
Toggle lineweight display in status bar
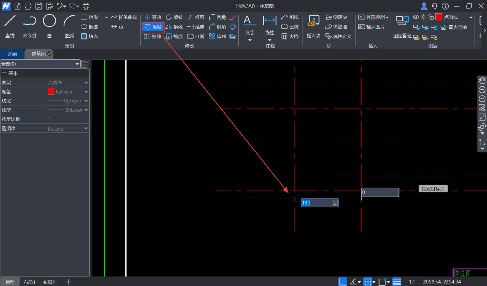tap(397, 282)
